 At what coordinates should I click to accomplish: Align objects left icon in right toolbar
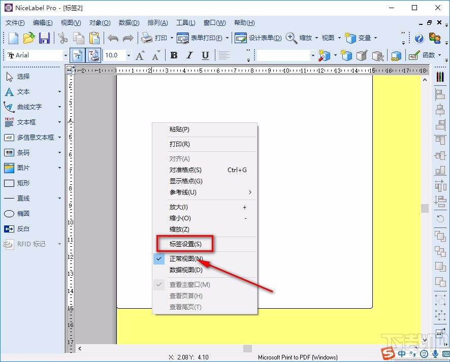(x=440, y=94)
